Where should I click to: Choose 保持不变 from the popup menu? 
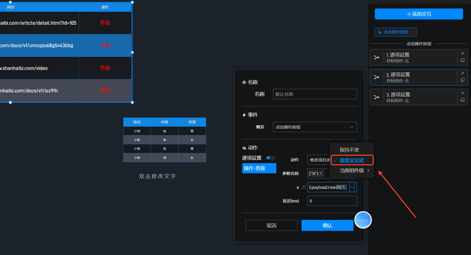tap(349, 150)
